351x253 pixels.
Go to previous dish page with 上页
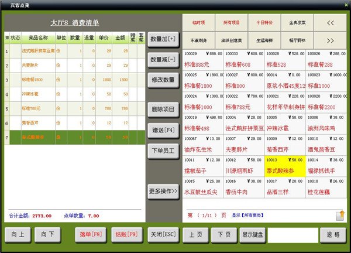pyautogui.click(x=195, y=235)
